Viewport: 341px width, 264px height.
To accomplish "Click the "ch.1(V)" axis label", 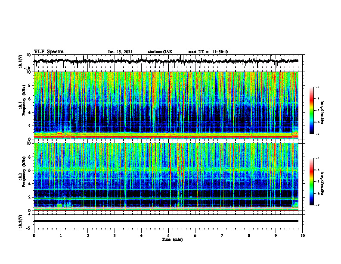I will [x=21, y=61].
